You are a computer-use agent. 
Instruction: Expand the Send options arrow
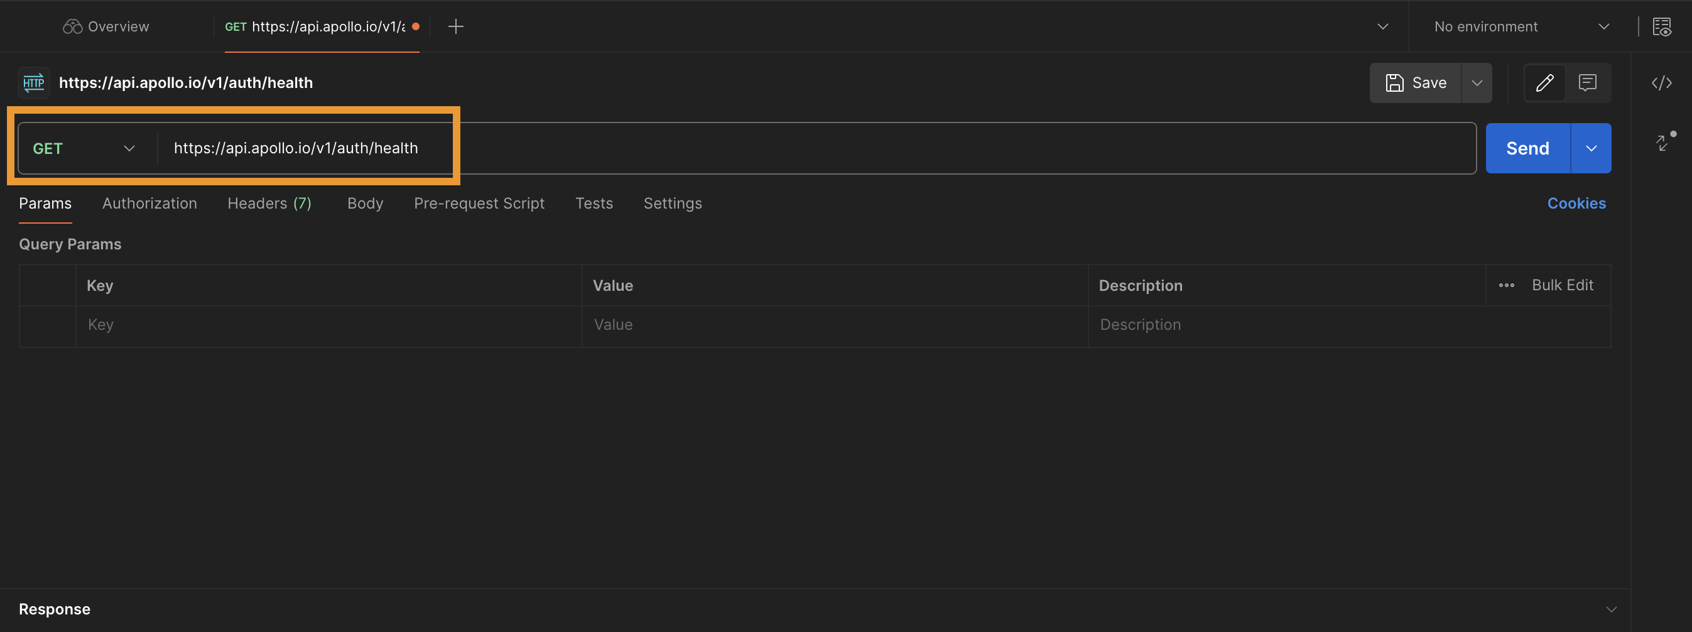coord(1591,148)
